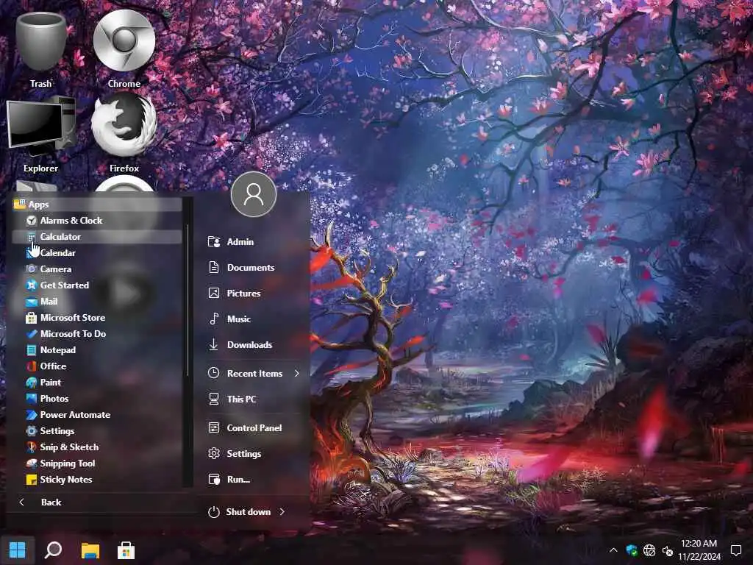
Task: Open Alarms & Clock app
Action: pyautogui.click(x=96, y=221)
